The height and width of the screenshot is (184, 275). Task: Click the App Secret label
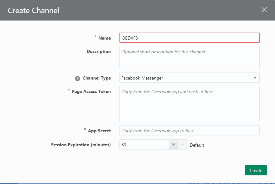click(99, 131)
